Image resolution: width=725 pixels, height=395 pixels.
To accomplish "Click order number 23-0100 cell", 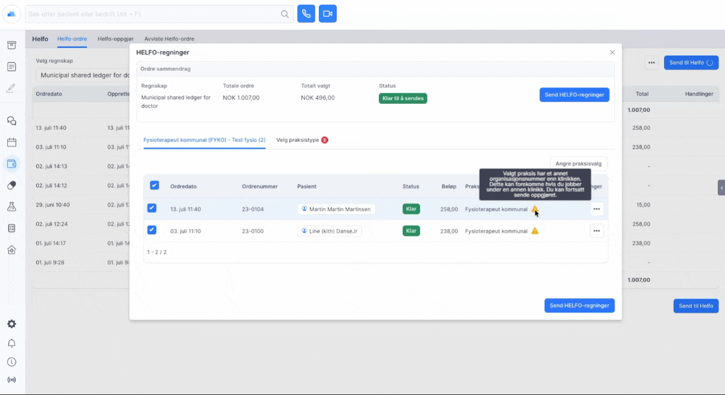I will click(253, 231).
